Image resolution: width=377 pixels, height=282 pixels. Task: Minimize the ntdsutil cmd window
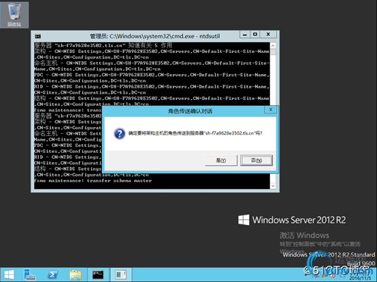[x=245, y=35]
